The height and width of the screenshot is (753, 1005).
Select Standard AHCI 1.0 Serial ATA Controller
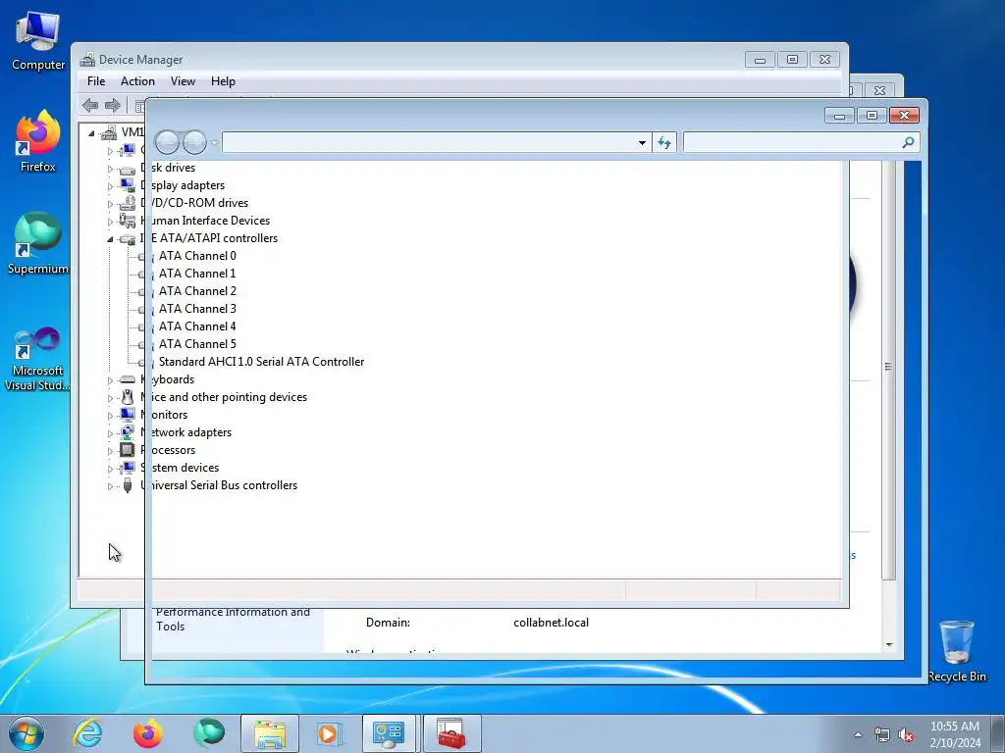pos(261,362)
